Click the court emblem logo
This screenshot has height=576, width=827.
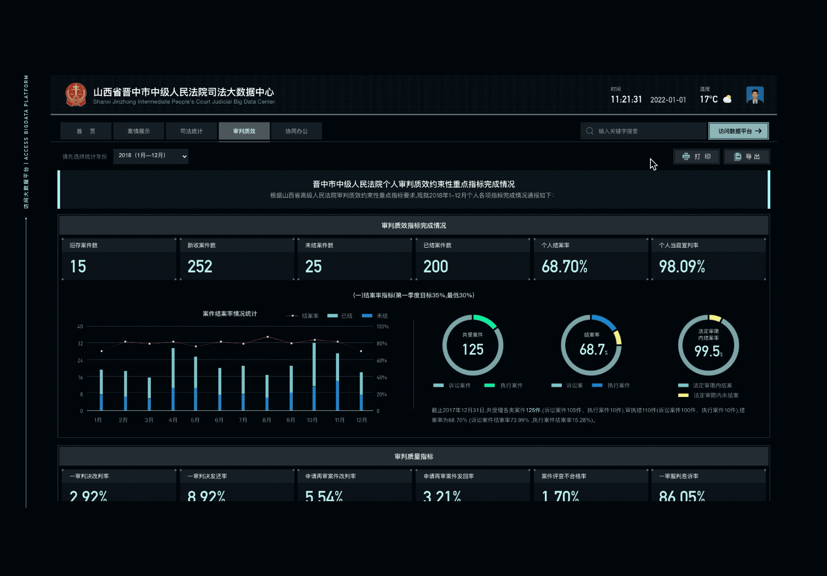[76, 94]
